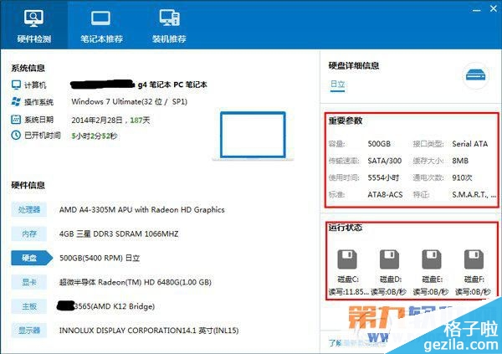Select the 处理器 processor category
The image size is (502, 354).
[28, 209]
